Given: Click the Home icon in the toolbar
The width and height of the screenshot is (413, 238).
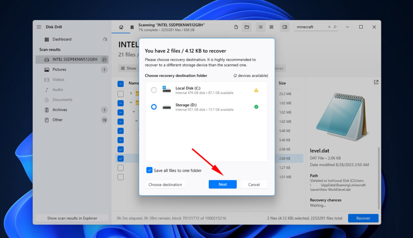Looking at the screenshot, I should coord(121,27).
